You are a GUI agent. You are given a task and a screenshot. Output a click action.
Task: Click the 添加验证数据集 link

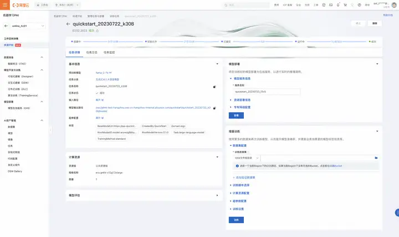tap(244, 178)
